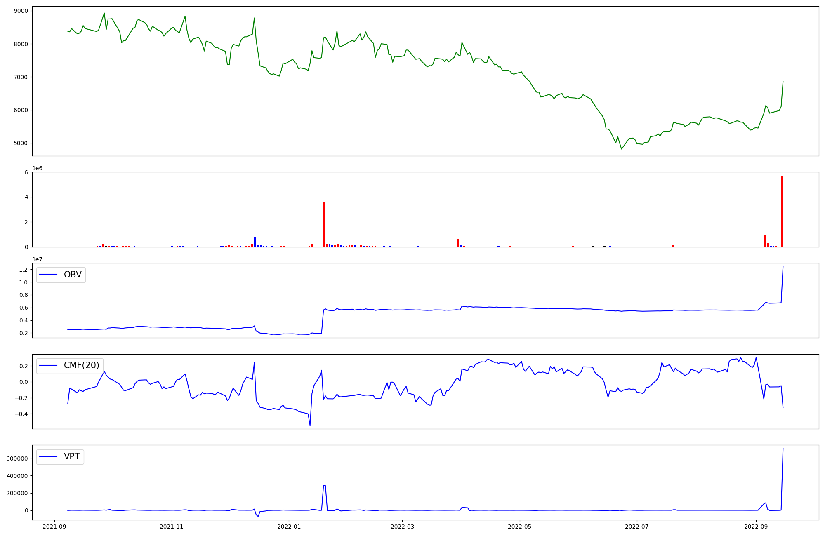Click the blue line sample in OBV legend
The width and height of the screenshot is (825, 536).
point(49,275)
